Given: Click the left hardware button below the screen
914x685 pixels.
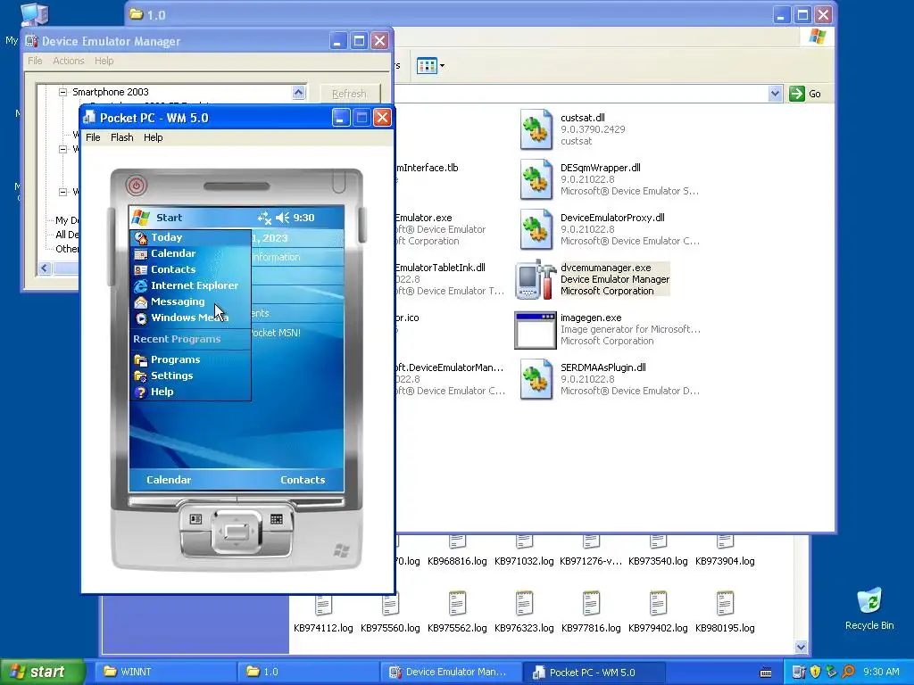Looking at the screenshot, I should [x=195, y=519].
